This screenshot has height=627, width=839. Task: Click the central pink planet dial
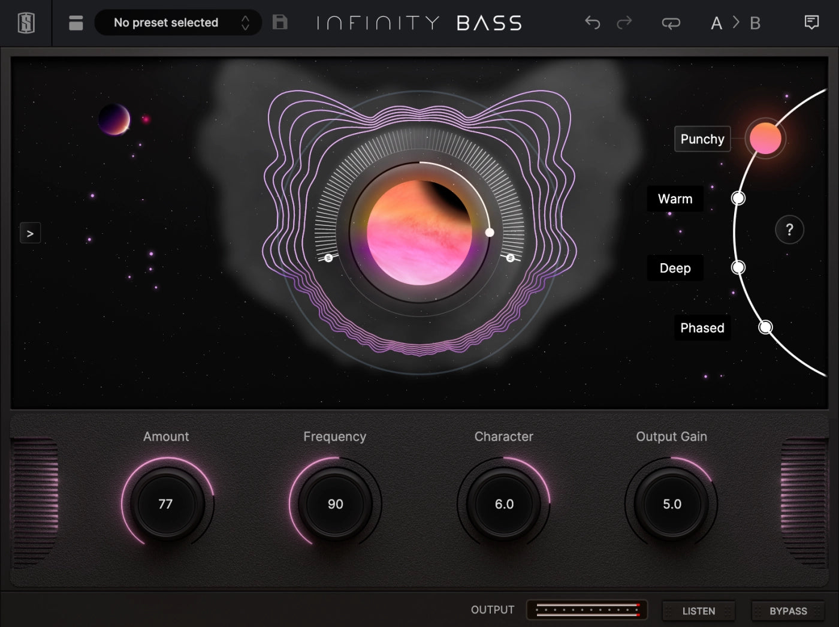pyautogui.click(x=419, y=233)
